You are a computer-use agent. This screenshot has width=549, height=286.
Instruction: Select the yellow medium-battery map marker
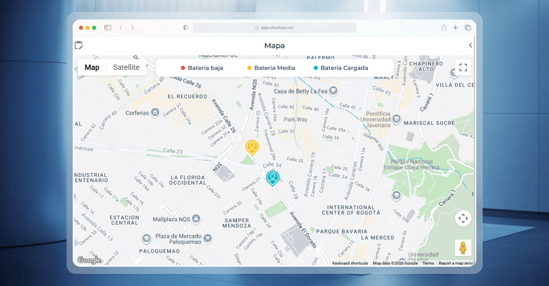[x=252, y=148]
